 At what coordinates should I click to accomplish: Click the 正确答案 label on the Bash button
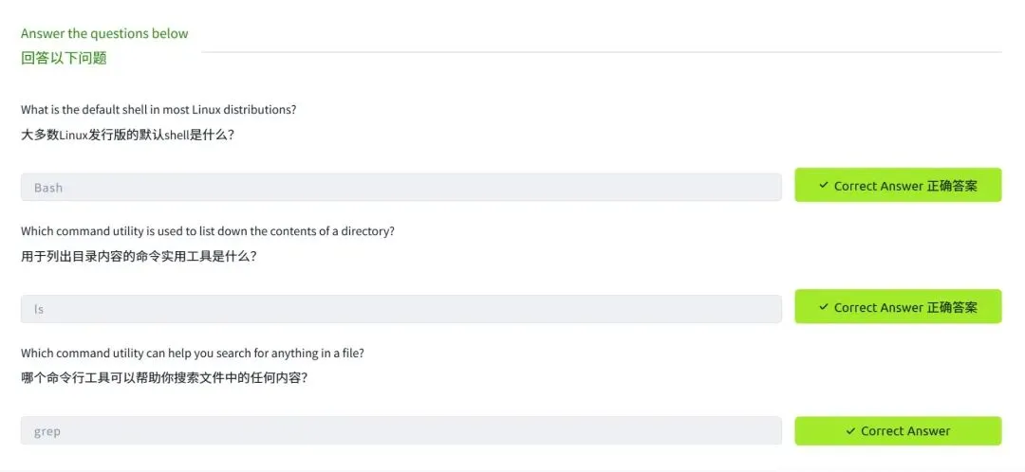click(952, 186)
